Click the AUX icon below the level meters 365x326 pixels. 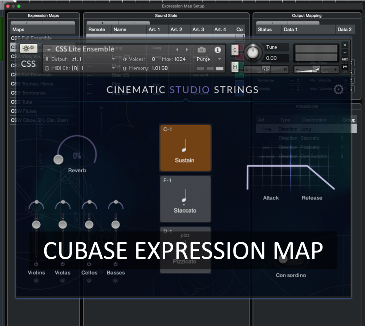[x=345, y=59]
